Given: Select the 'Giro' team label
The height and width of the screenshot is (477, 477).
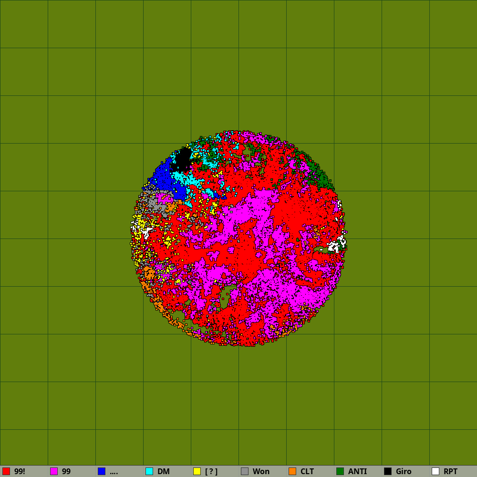Looking at the screenshot, I should [404, 471].
